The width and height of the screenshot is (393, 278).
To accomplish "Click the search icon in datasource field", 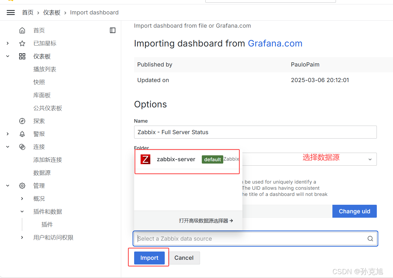I will point(370,239).
